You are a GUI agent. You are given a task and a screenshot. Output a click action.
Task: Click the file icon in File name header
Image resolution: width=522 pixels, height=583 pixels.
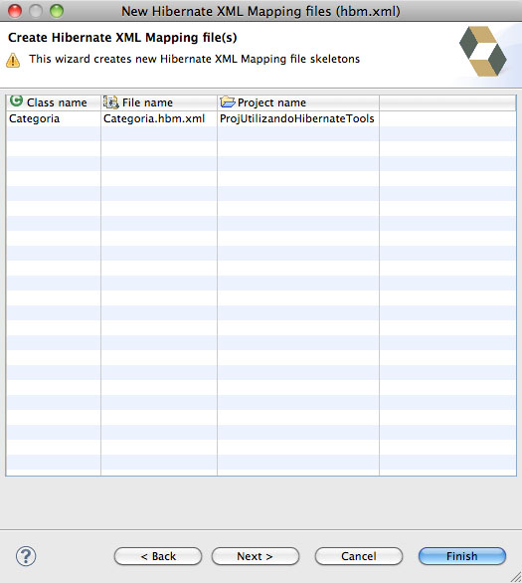pos(110,101)
